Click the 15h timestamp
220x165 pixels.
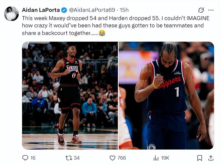click(124, 10)
